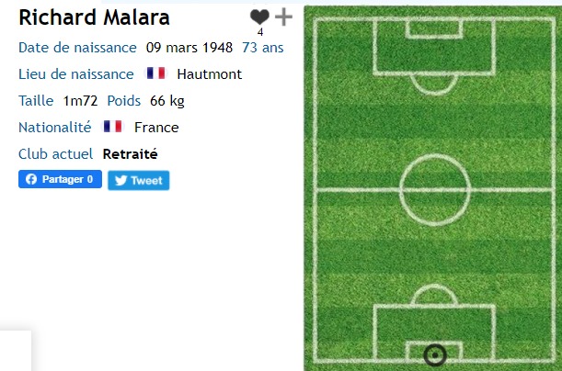562x371 pixels.
Task: Click the Richard Malara name heading
Action: coord(94,17)
